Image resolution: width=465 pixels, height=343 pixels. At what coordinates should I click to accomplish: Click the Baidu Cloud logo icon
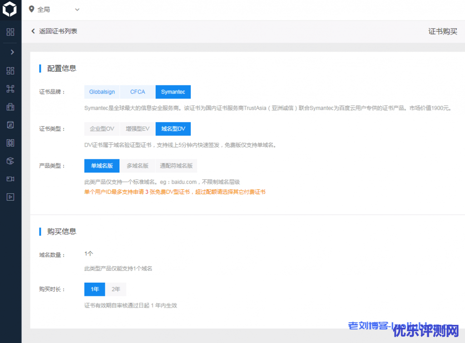(10, 10)
